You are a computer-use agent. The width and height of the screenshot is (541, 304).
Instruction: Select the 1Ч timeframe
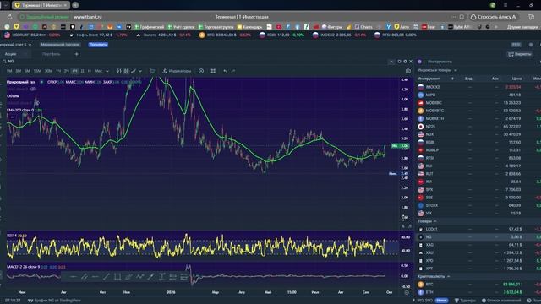[58, 71]
